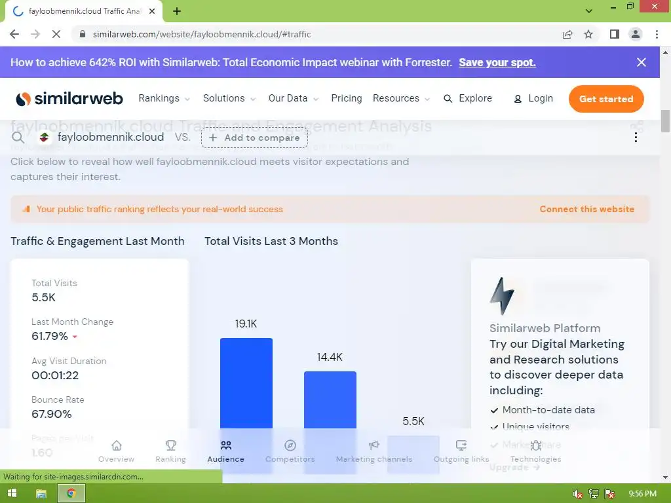Click the Upgrade link

click(x=514, y=467)
